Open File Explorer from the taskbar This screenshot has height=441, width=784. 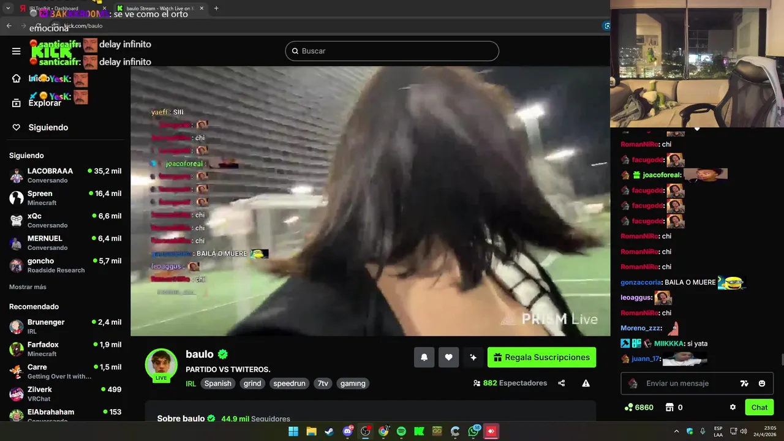coord(311,431)
